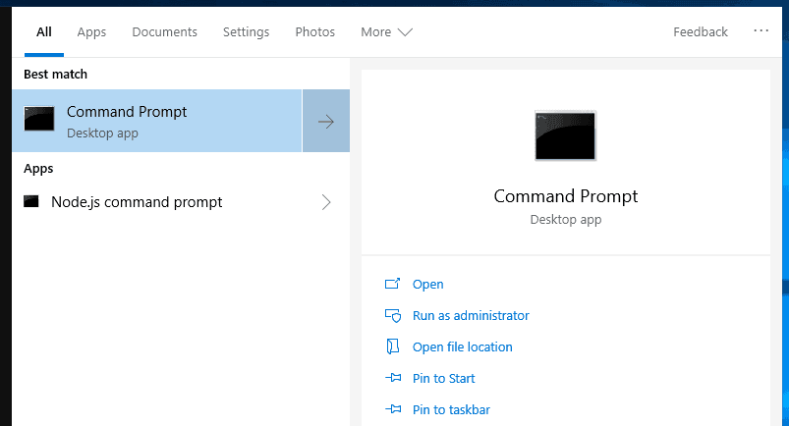Image resolution: width=789 pixels, height=426 pixels.
Task: Click the large Command Prompt preview icon
Action: click(x=565, y=135)
